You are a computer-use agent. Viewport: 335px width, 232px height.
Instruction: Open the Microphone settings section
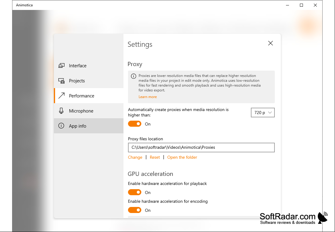pyautogui.click(x=89, y=111)
